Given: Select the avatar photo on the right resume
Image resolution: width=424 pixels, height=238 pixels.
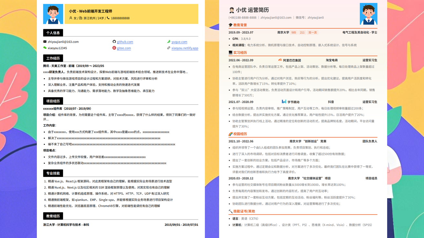Looking at the screenshot, I should coord(368,14).
